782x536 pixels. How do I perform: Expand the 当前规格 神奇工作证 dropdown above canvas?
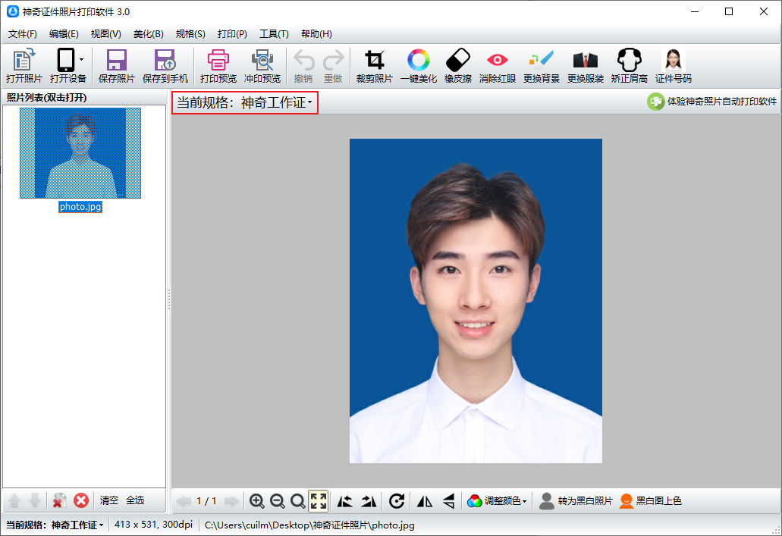(244, 103)
